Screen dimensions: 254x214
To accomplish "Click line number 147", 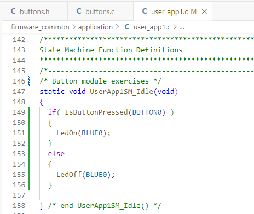I will pos(19,92).
